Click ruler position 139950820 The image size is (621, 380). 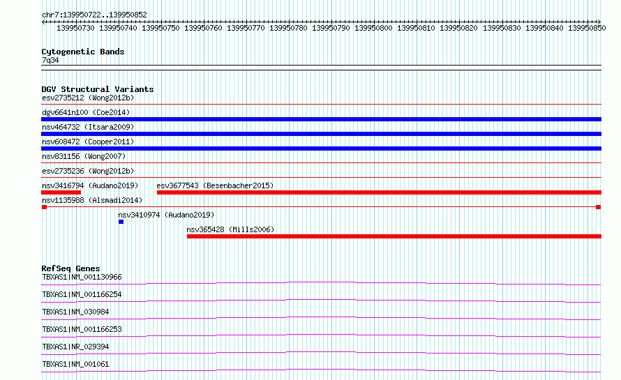[x=458, y=28]
